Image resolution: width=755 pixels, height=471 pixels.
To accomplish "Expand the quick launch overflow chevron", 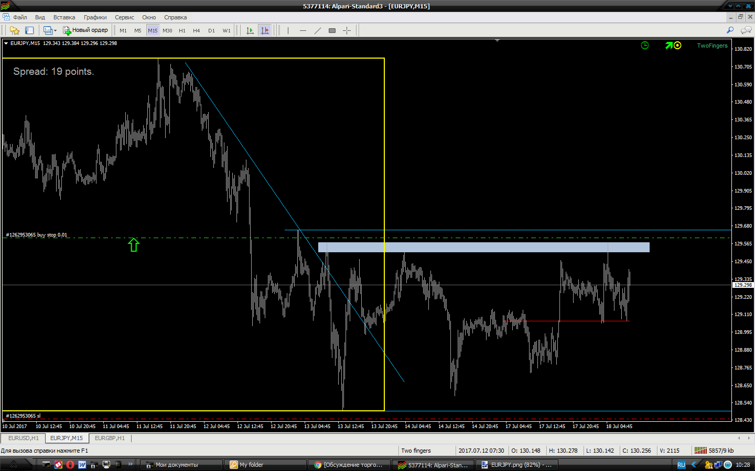I will pyautogui.click(x=131, y=464).
